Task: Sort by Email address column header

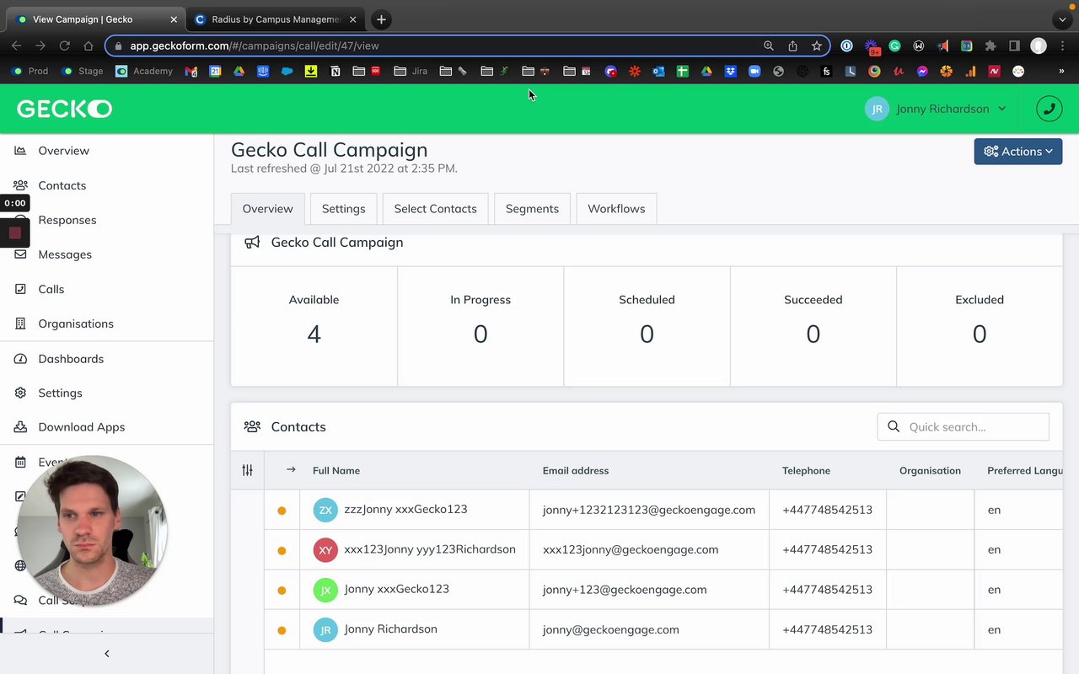Action: pos(576,471)
